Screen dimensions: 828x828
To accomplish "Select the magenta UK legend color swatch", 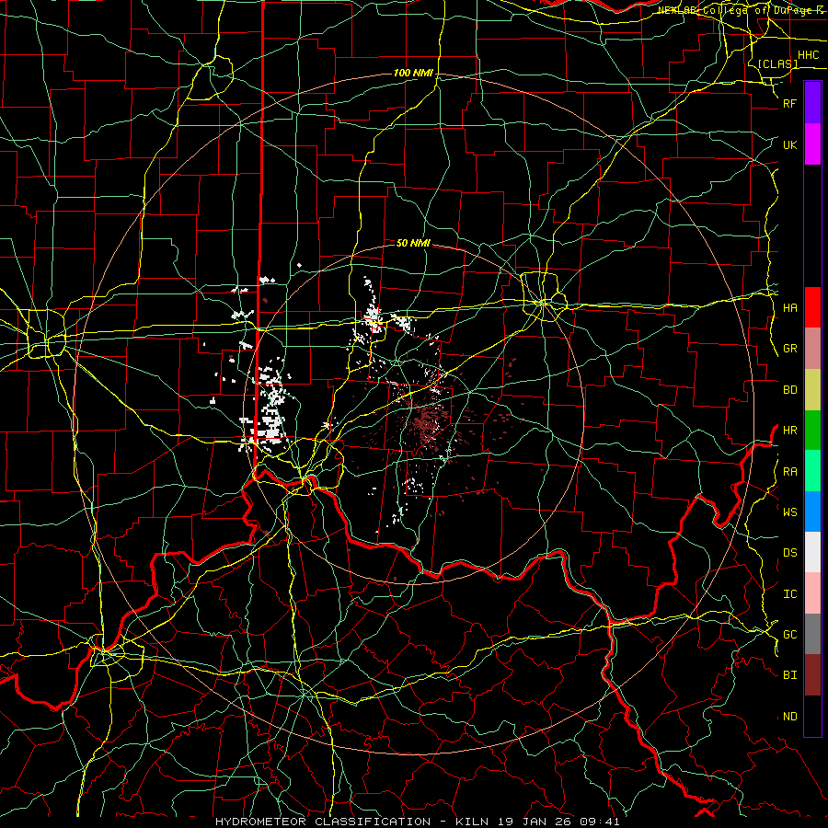I will (812, 144).
